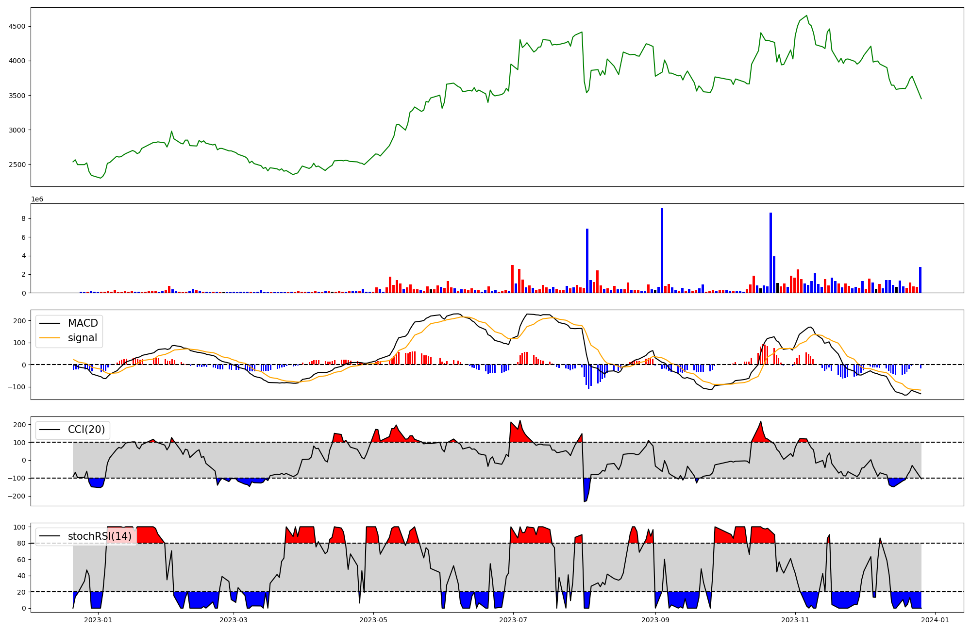This screenshot has height=631, width=971.
Task: Click the volume axis tick label 8
Action: (23, 219)
